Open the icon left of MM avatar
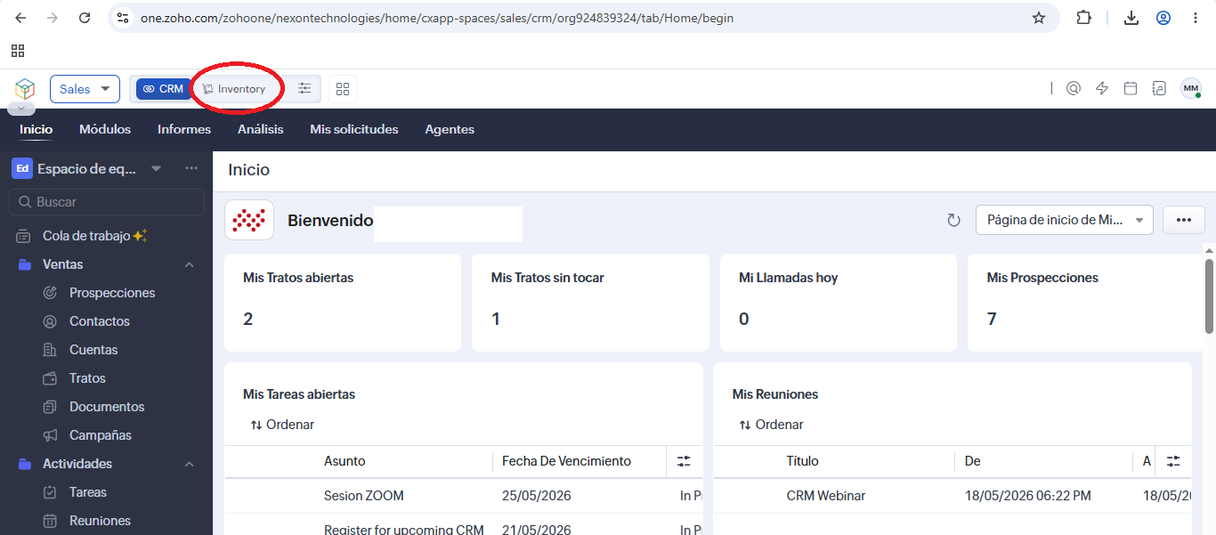The image size is (1216, 535). pos(1159,88)
